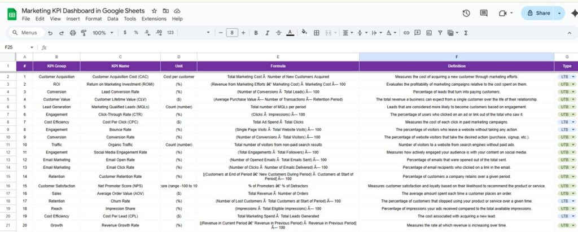Open the Data menu
The height and width of the screenshot is (232, 578).
(113, 19)
